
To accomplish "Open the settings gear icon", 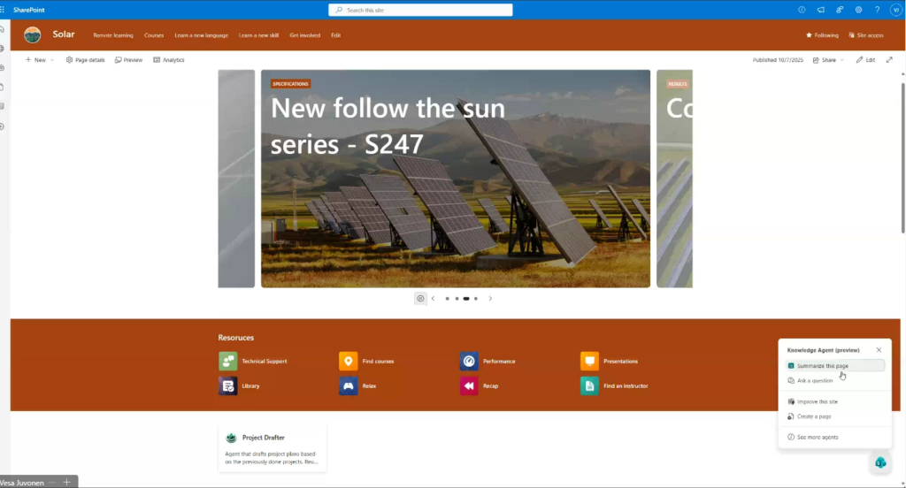I will point(858,10).
